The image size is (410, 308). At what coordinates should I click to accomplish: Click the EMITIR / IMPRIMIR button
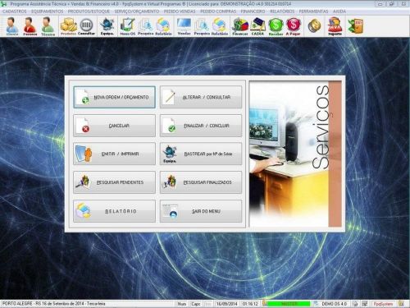[x=114, y=154]
